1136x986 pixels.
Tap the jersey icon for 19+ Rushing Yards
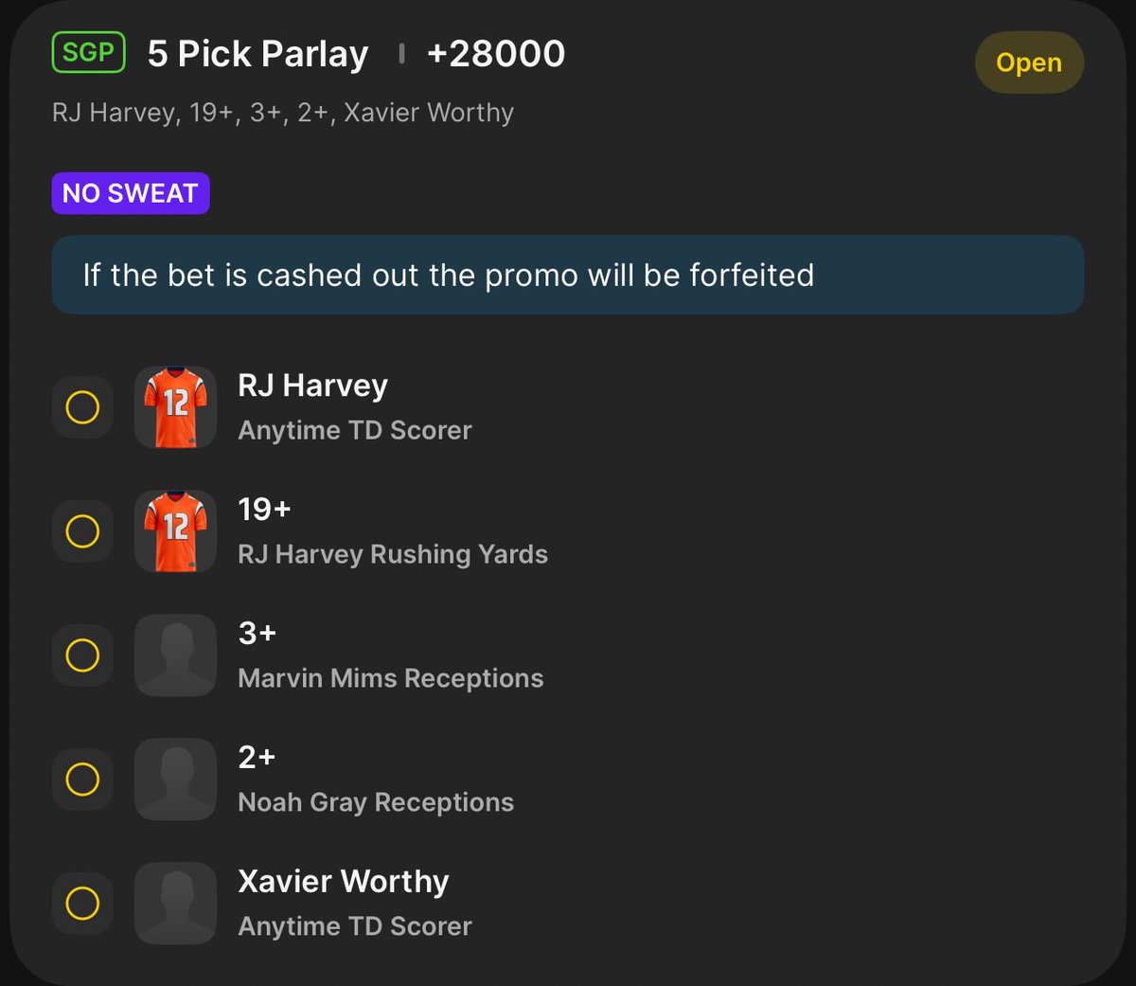(176, 531)
